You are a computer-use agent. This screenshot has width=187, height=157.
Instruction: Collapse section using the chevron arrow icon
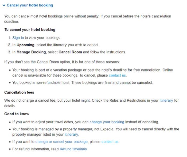tap(4, 5)
